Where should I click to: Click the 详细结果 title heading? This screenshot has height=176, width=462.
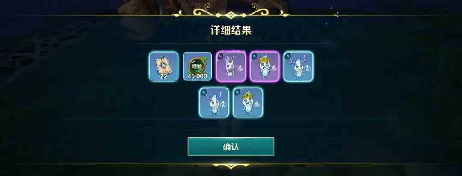click(231, 30)
